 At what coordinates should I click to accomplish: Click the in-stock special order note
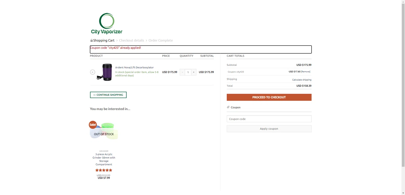[x=137, y=74]
